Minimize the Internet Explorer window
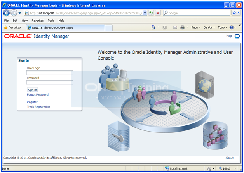This screenshot has height=173, width=244. pos(227,5)
